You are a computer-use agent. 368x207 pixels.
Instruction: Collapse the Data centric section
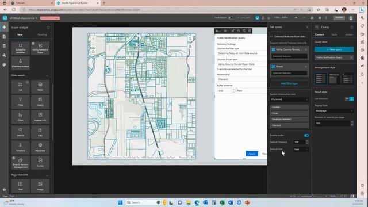click(47, 75)
